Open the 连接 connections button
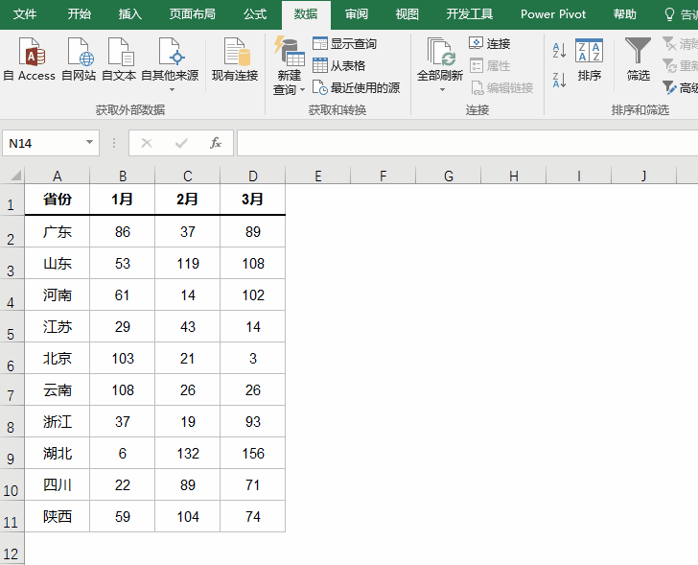The height and width of the screenshot is (565, 698). [489, 43]
